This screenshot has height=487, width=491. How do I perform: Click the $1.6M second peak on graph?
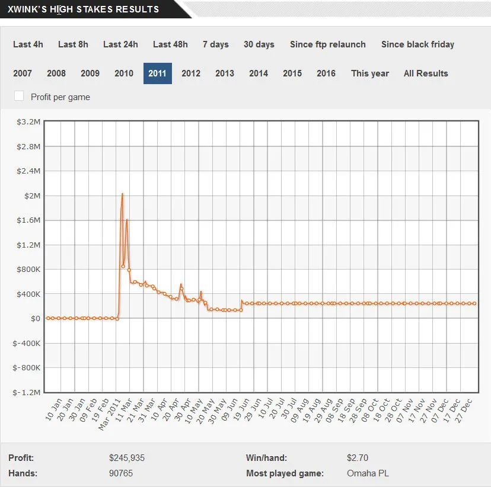point(126,220)
